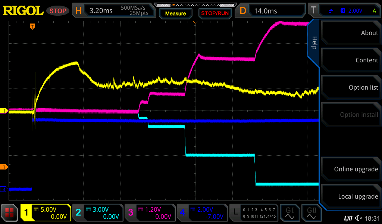Toggle channel 3 magenta 1.20V label
Viewport: 382px width, 224px height.
[150, 213]
